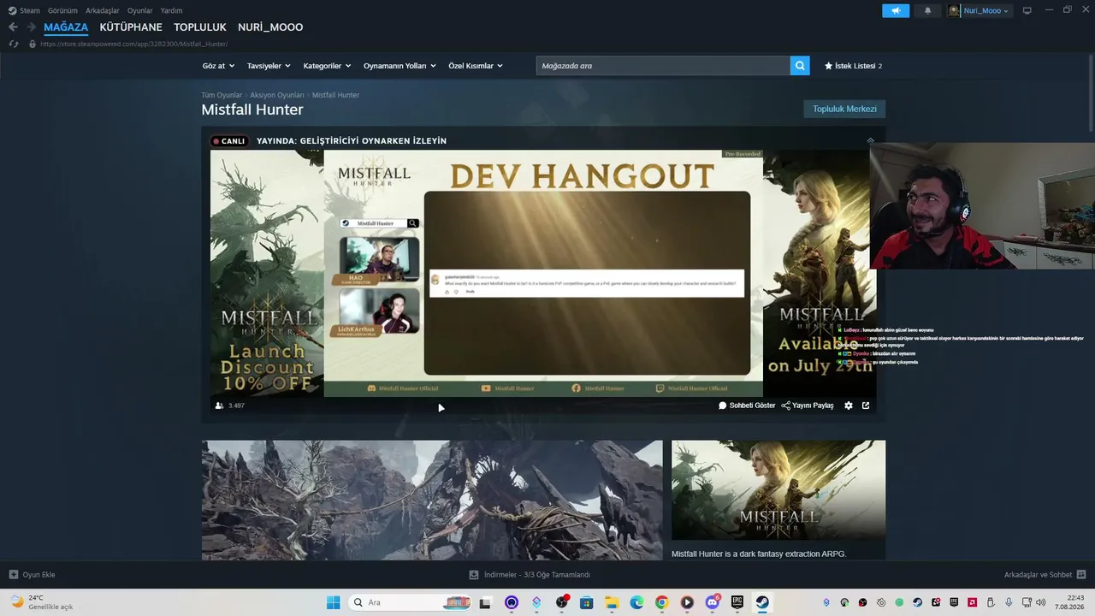Click Yayını Paylaş to share broadcast
Screen dimensions: 1095x616
pyautogui.click(x=808, y=406)
